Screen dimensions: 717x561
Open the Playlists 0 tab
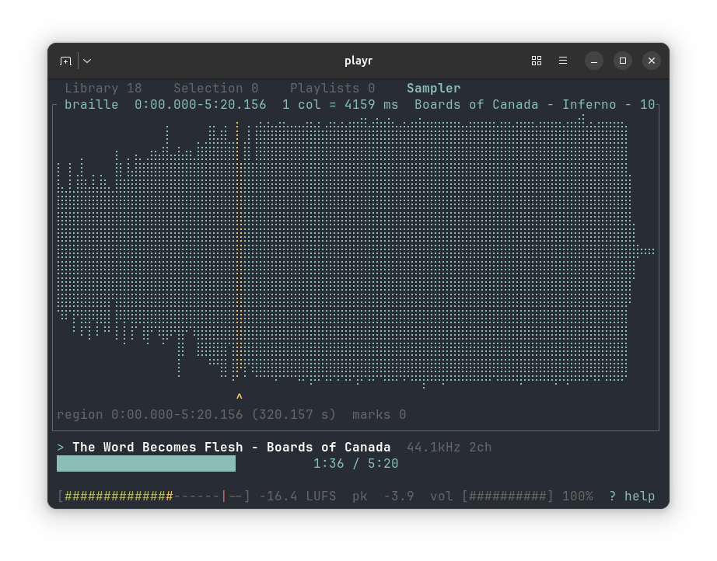(332, 88)
